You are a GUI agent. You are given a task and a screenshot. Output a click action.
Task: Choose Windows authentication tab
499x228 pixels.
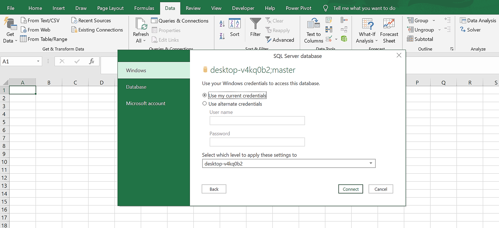[154, 70]
